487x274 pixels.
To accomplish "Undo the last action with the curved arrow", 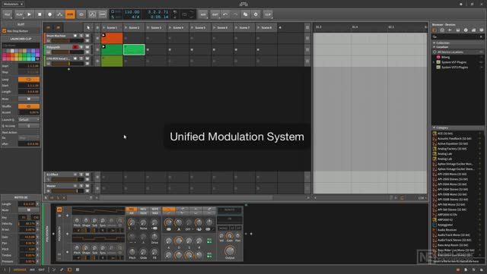I will click(x=225, y=14).
